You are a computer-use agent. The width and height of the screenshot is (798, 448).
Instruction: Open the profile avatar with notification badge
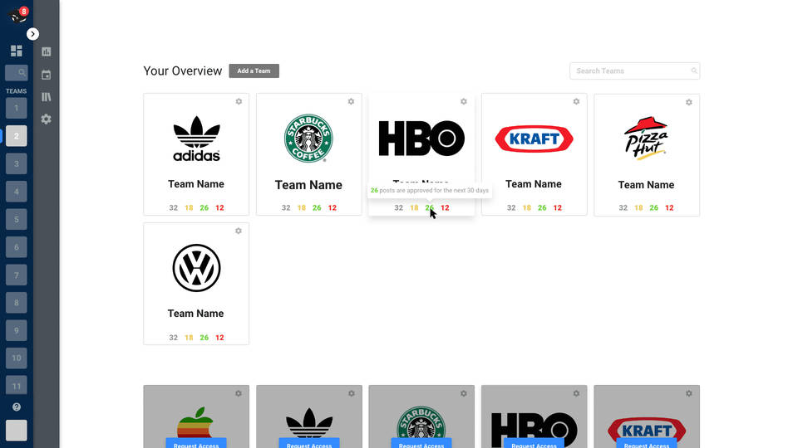[16, 14]
